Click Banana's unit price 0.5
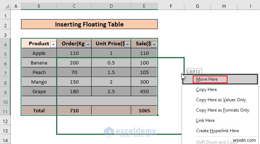This screenshot has width=260, height=144. click(111, 63)
